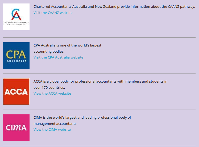The image size is (199, 147).
Task: Click 'CIMA is the world's largest' sentence
Action: click(82, 117)
